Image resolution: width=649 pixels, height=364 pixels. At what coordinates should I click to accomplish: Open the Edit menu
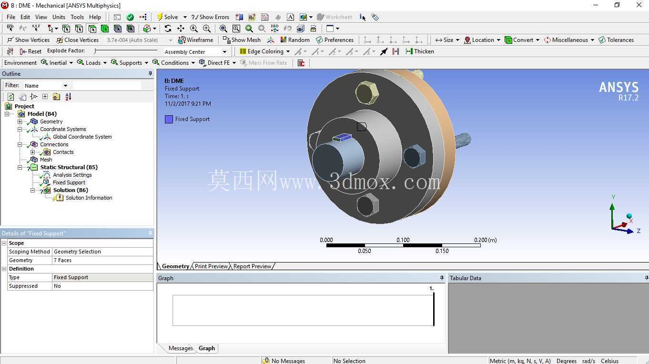(x=25, y=17)
